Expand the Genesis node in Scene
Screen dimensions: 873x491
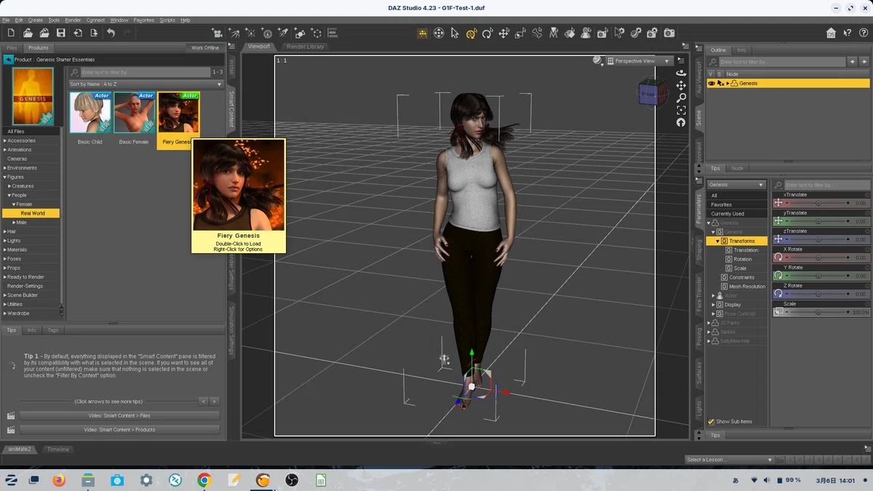tap(727, 83)
